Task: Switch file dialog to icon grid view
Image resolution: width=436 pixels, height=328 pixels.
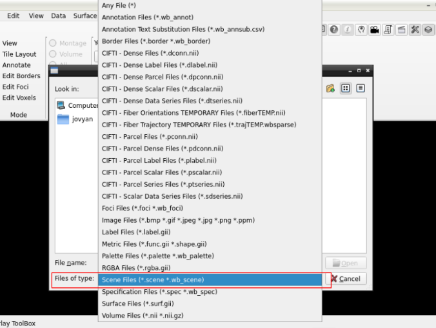Action: point(346,88)
